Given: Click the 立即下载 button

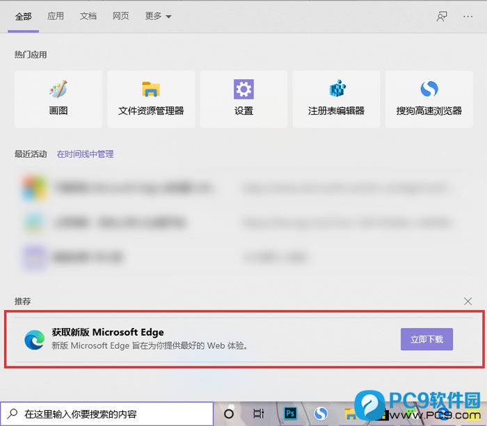Looking at the screenshot, I should point(426,339).
